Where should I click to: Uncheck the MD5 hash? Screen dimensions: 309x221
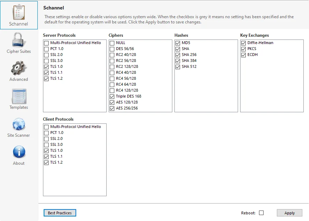click(178, 43)
